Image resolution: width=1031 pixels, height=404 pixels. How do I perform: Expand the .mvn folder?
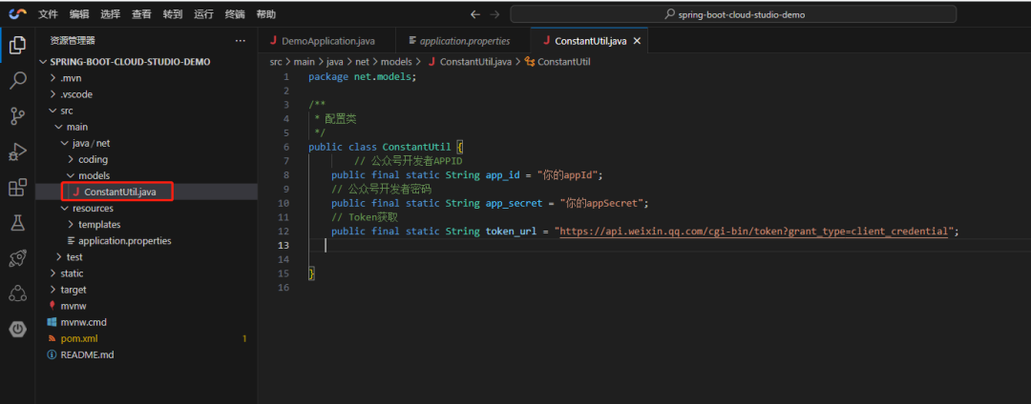tap(146, 78)
